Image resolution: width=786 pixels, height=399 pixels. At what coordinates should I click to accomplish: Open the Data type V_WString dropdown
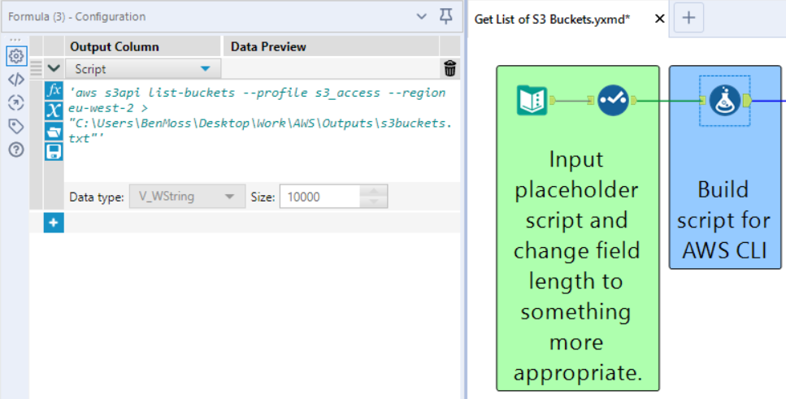coord(187,197)
